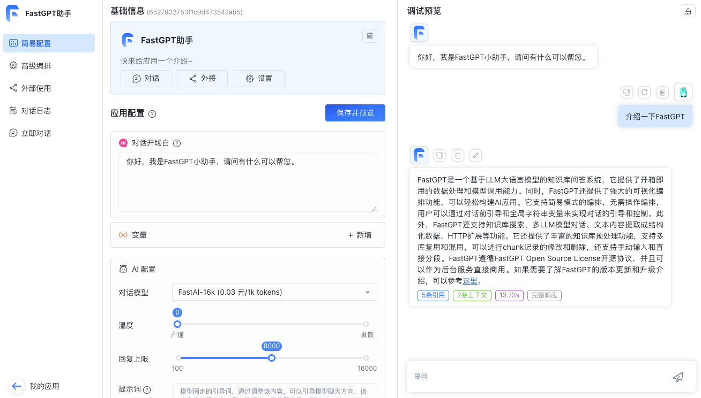The width and height of the screenshot is (701, 398).
Task: Open the 对话开场白 help tooltip
Action: pos(177,143)
